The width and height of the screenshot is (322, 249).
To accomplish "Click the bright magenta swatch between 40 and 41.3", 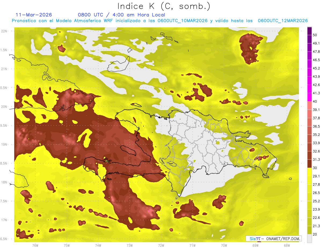I will tap(309, 97).
